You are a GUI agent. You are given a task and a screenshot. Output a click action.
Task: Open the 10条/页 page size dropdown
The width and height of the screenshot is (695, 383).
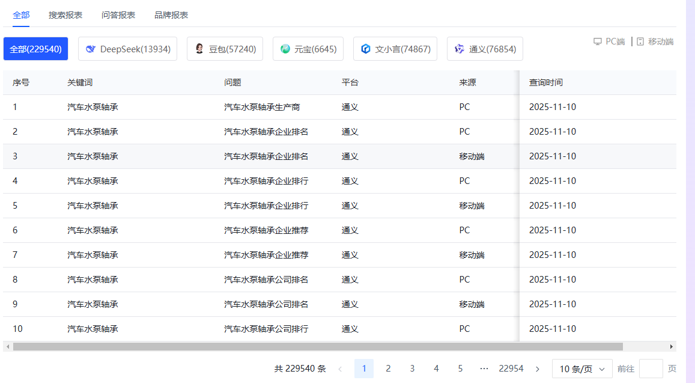(x=581, y=369)
